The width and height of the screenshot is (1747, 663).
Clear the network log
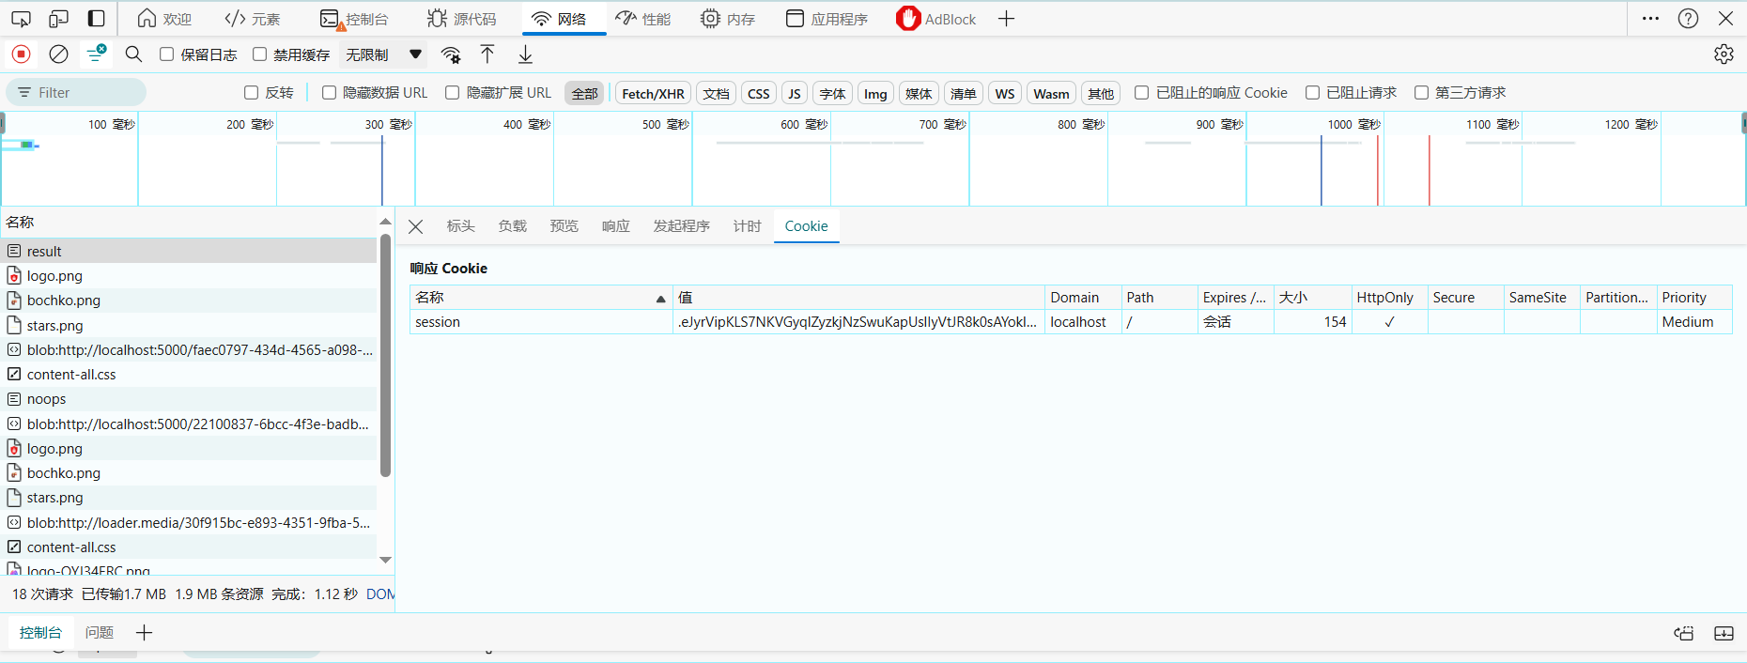click(x=58, y=54)
